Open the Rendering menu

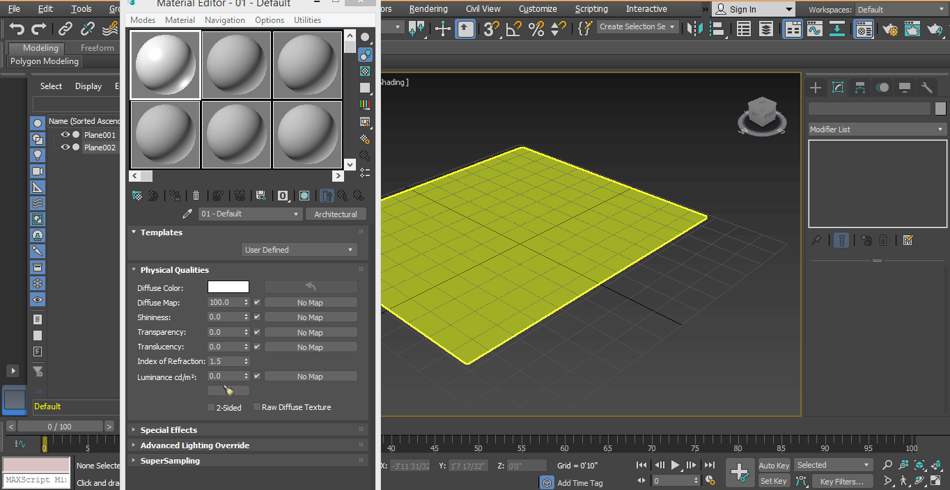428,9
